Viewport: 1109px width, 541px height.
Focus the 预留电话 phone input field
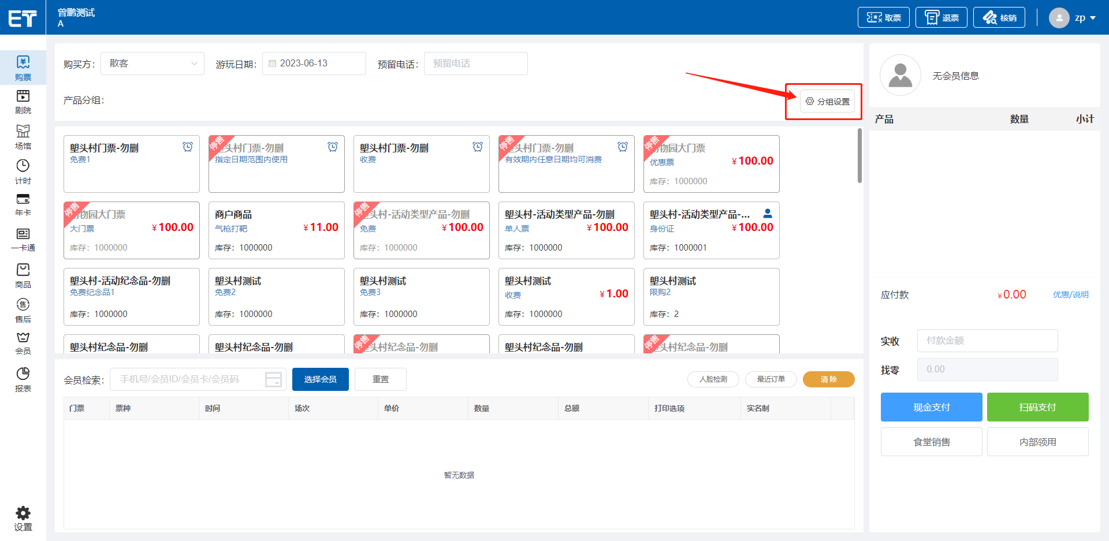(x=475, y=64)
